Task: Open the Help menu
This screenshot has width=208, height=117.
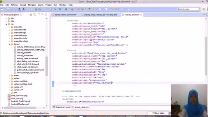Action: pyautogui.click(x=71, y=5)
